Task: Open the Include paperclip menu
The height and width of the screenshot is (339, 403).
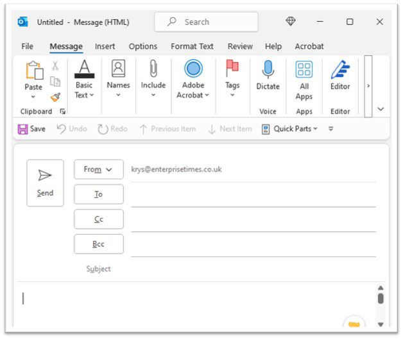Action: click(x=153, y=79)
